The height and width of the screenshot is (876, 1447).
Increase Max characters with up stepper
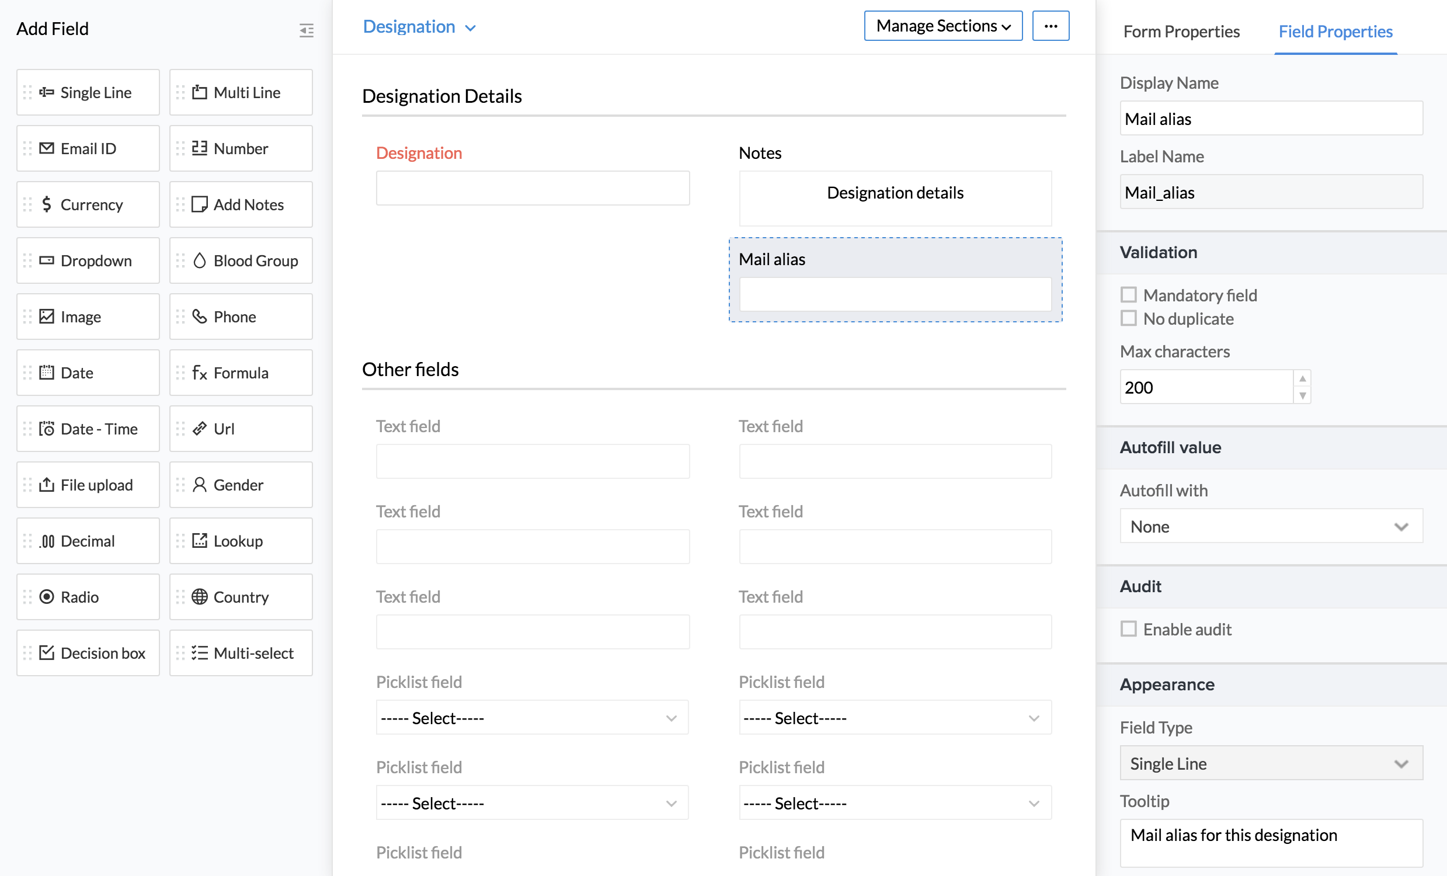click(x=1302, y=378)
